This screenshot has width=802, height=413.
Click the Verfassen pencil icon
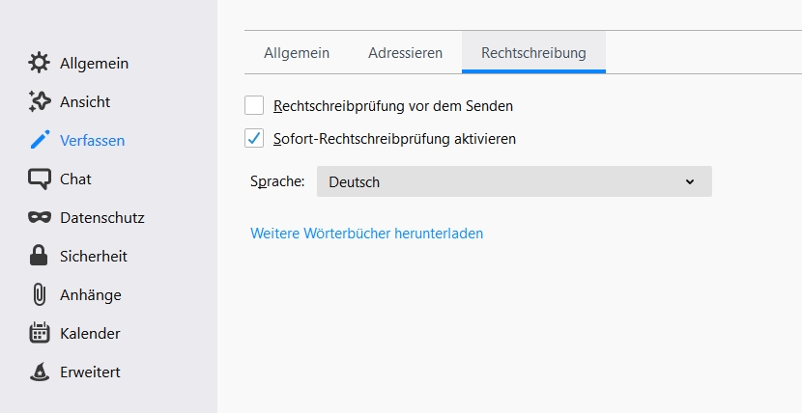[40, 141]
